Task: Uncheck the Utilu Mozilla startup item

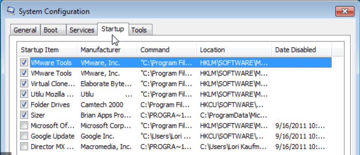Action: pyautogui.click(x=24, y=94)
